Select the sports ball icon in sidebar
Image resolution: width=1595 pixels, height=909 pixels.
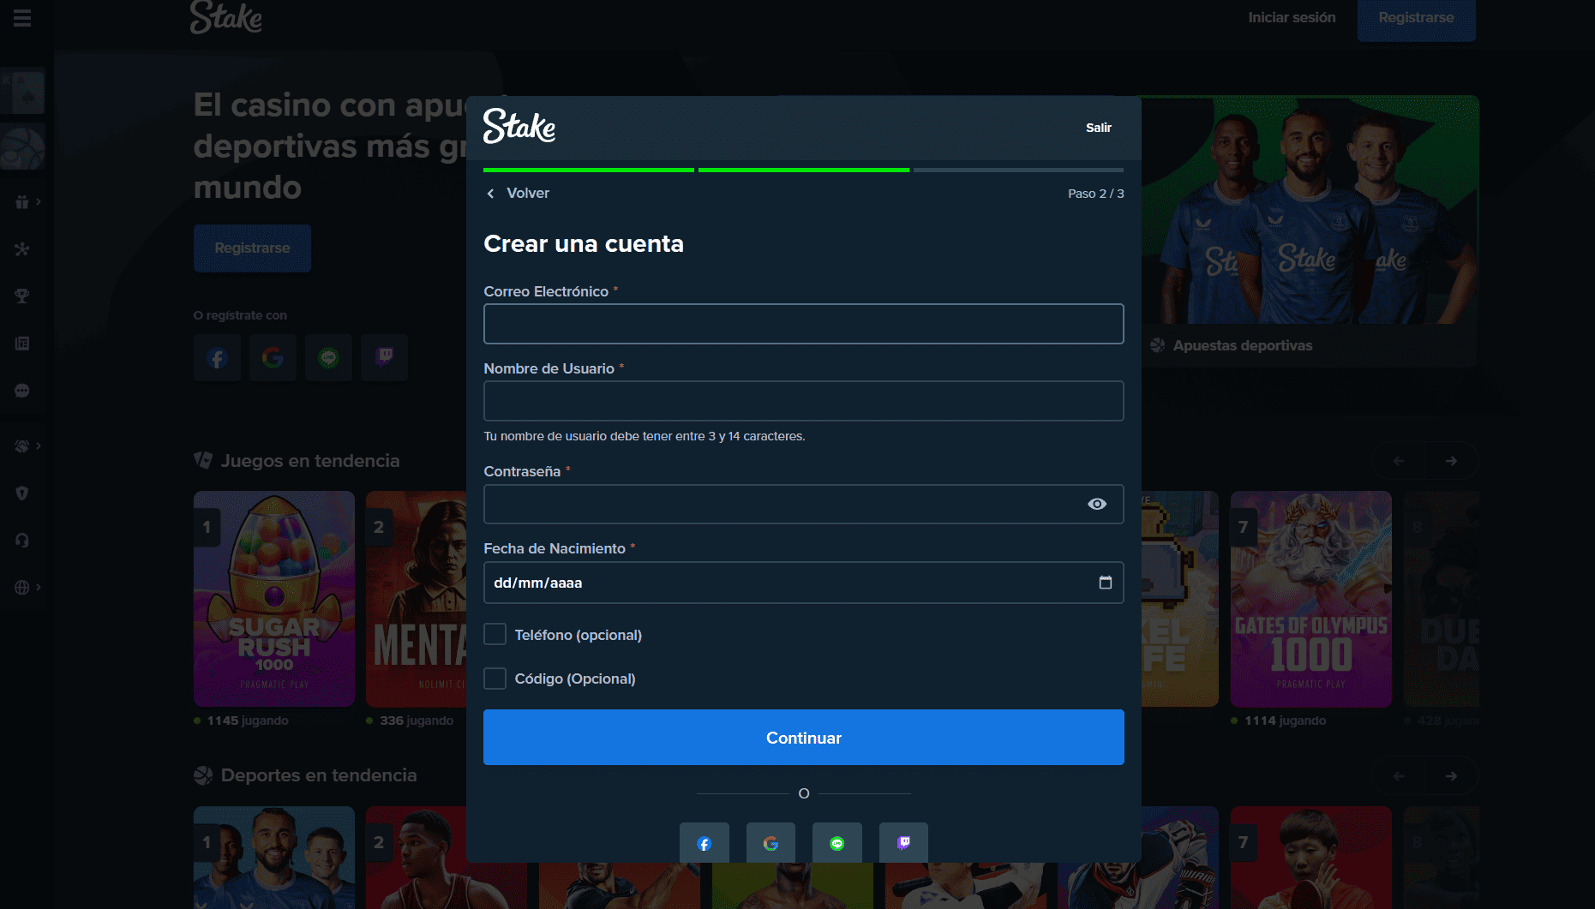(23, 147)
